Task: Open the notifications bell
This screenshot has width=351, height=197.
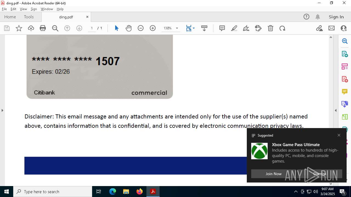Action: (x=318, y=17)
